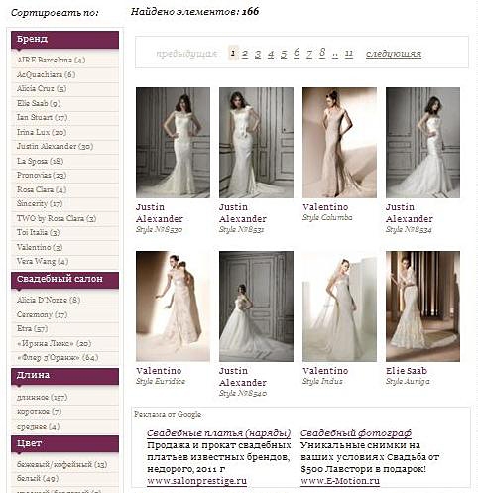Open Justin Alexander Style №8531 dress photo
This screenshot has width=478, height=493.
256,143
